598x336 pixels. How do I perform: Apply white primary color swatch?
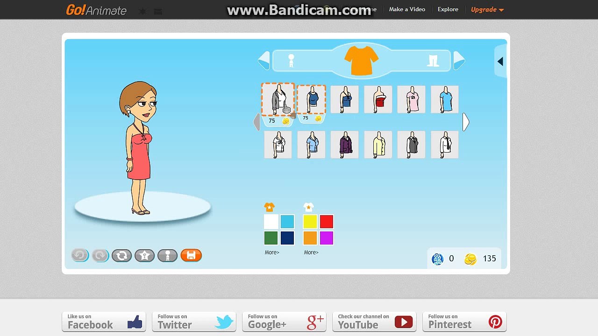(271, 222)
